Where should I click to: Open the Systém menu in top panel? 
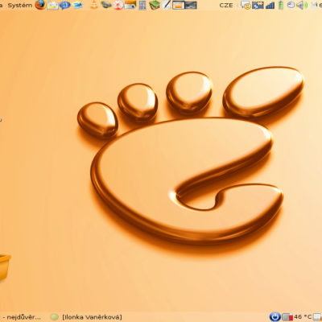pos(20,5)
